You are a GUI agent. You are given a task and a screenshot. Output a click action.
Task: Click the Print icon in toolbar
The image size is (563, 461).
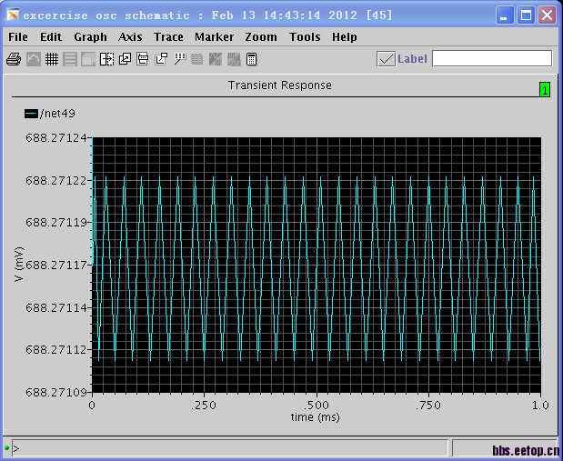point(14,59)
